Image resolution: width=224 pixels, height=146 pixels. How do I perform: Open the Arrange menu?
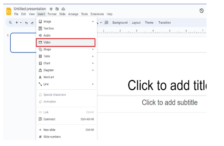click(73, 14)
